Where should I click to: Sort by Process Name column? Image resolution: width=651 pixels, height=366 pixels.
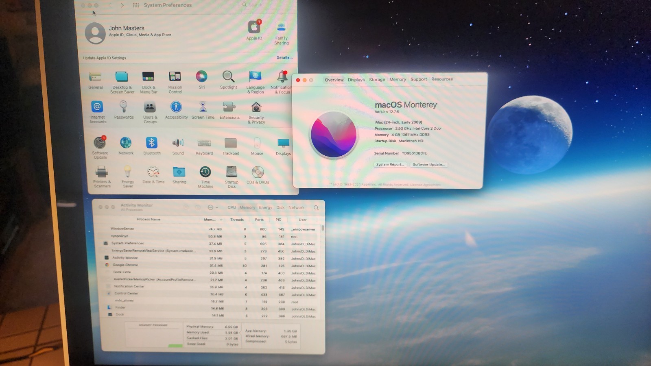(x=149, y=219)
